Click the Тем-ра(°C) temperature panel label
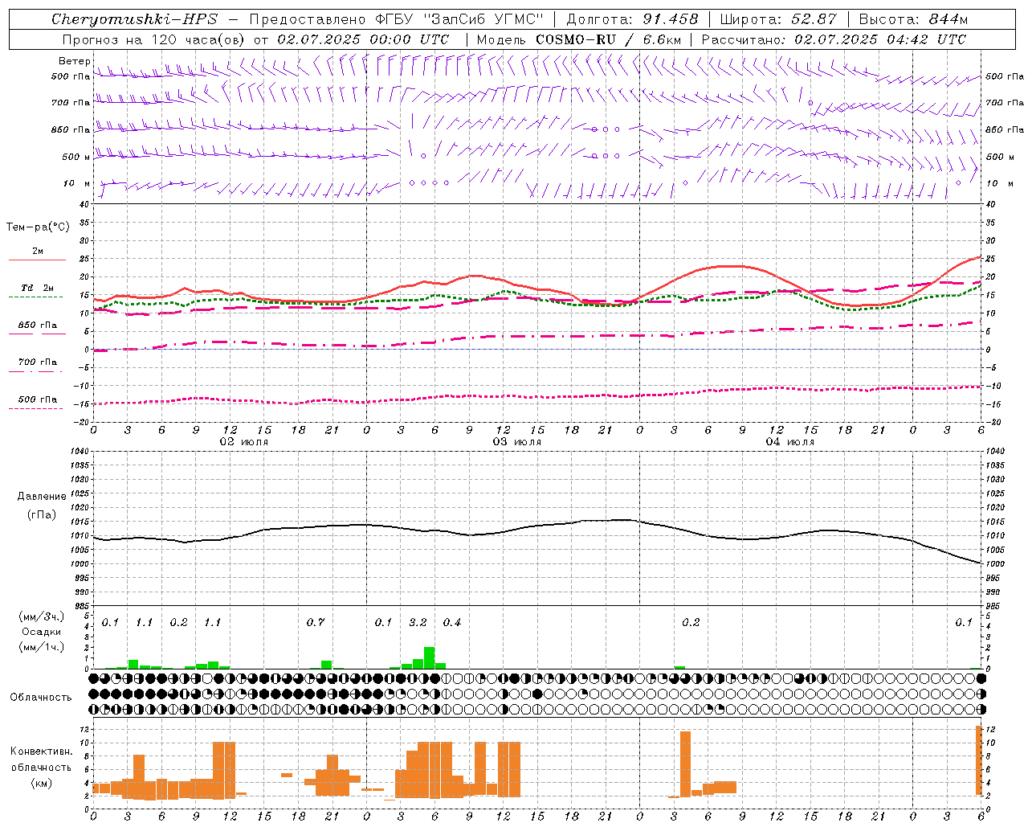Image resolution: width=1028 pixels, height=823 pixels. point(38,227)
